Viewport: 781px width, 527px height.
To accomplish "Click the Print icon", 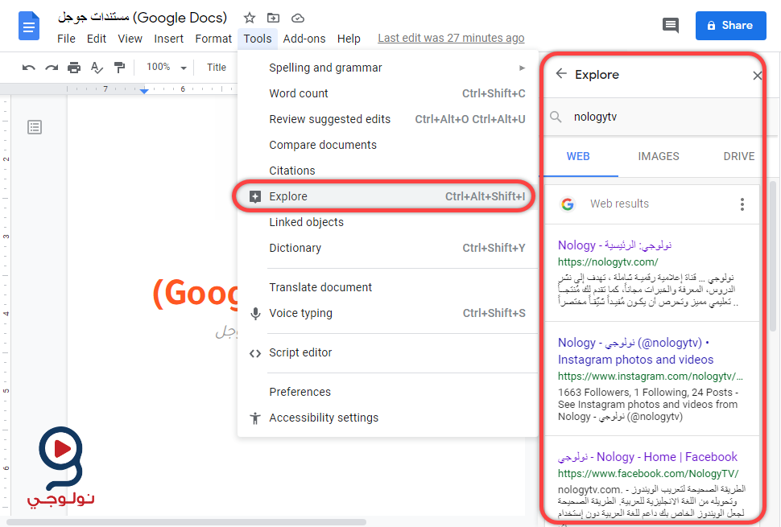I will (74, 67).
